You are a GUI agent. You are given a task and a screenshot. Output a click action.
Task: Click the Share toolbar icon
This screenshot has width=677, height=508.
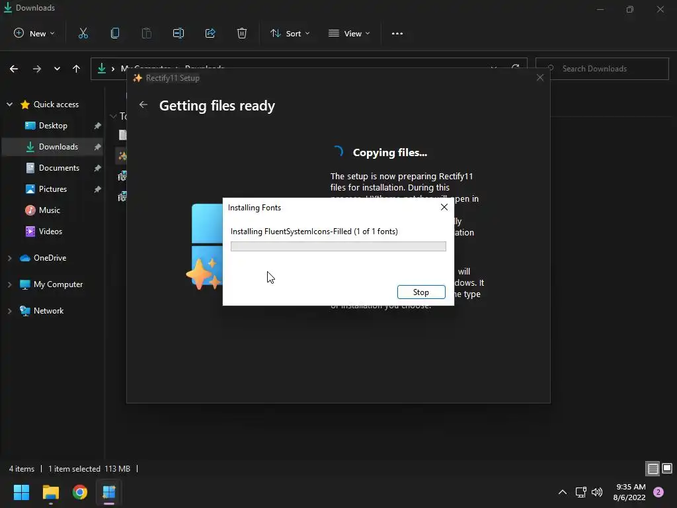pos(210,33)
